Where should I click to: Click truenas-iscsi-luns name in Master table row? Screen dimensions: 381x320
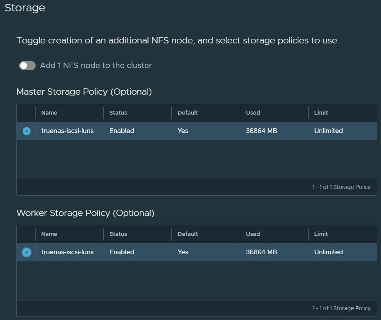67,131
